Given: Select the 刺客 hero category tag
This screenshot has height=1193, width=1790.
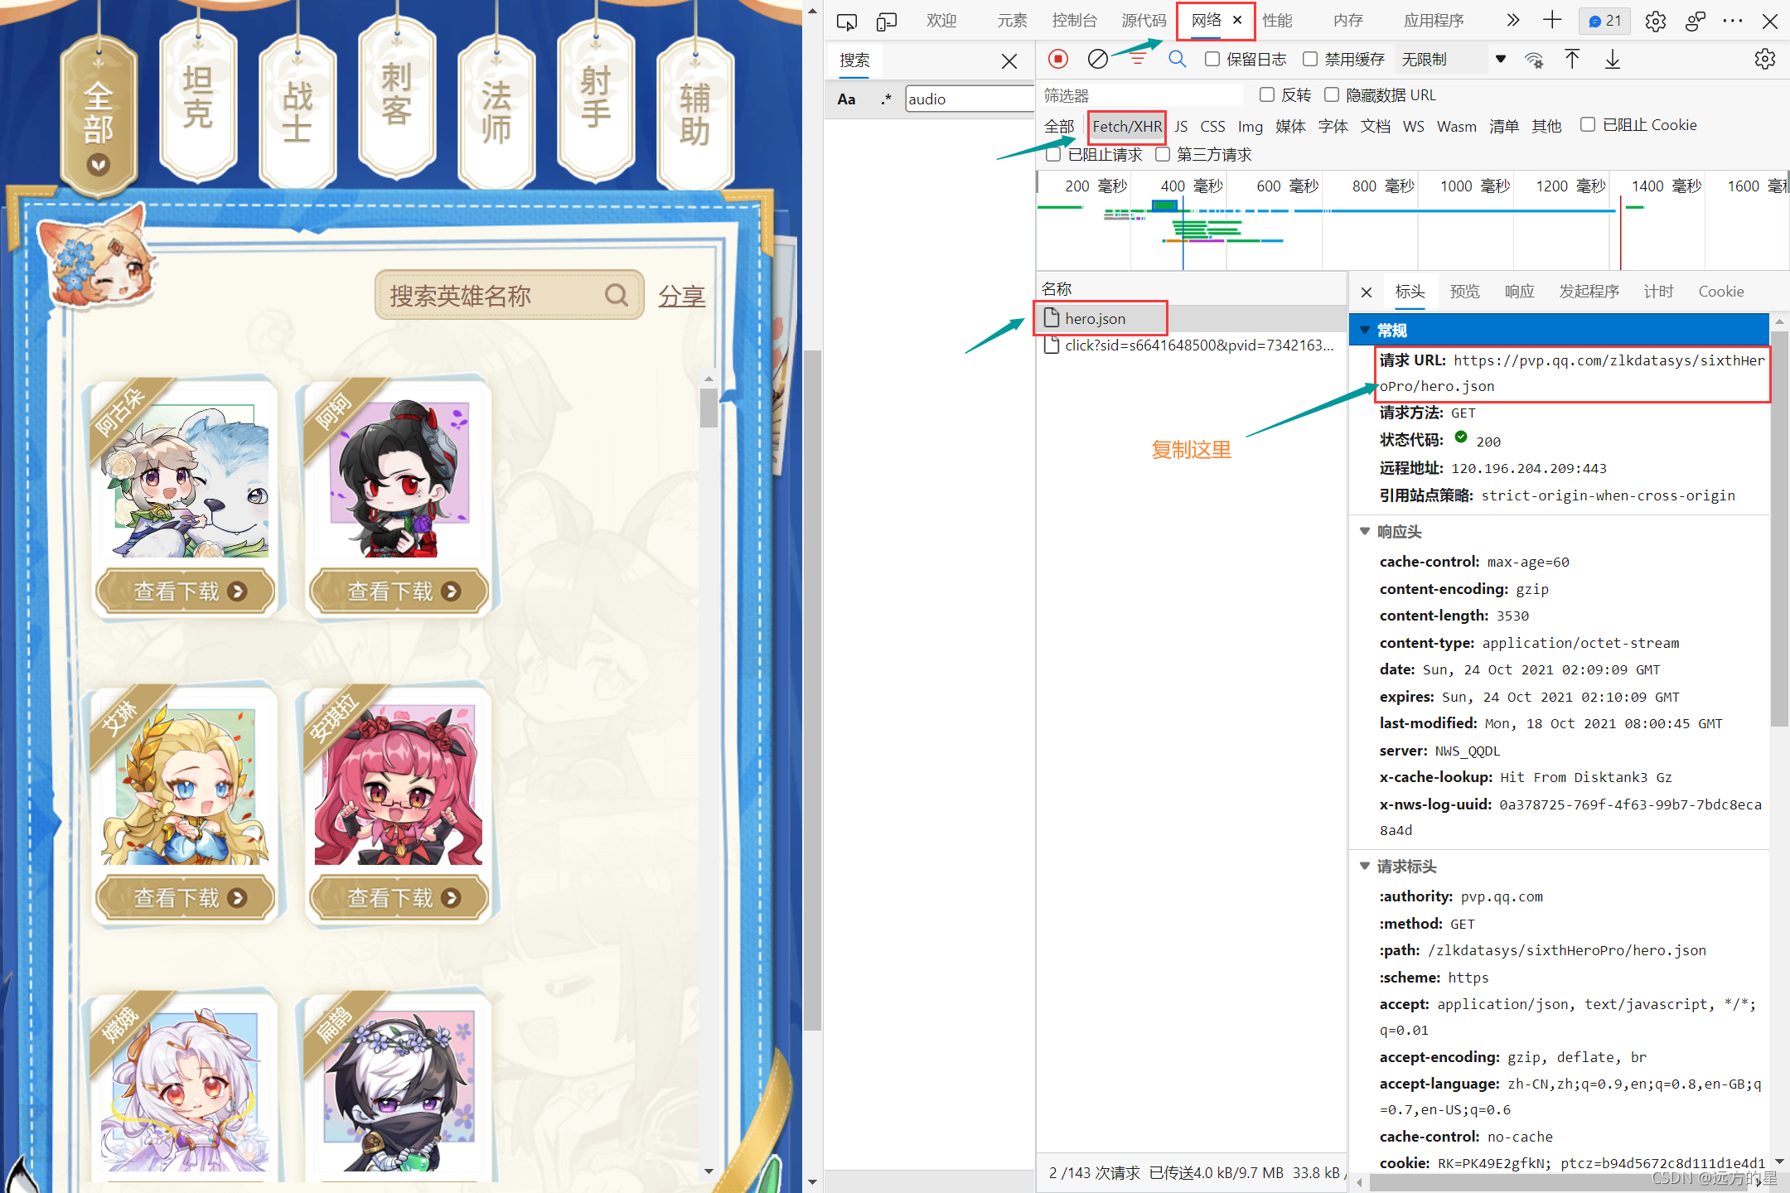Looking at the screenshot, I should [x=397, y=98].
